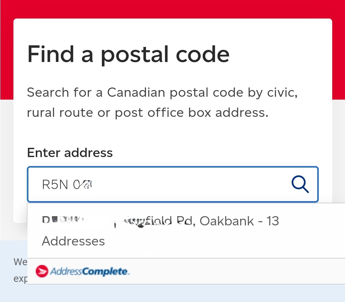This screenshot has height=302, width=345.
Task: Click the light blue area below suggestions
Action: 172,293
